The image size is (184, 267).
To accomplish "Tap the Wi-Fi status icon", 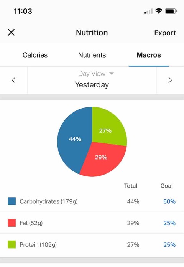I will pyautogui.click(x=159, y=11).
